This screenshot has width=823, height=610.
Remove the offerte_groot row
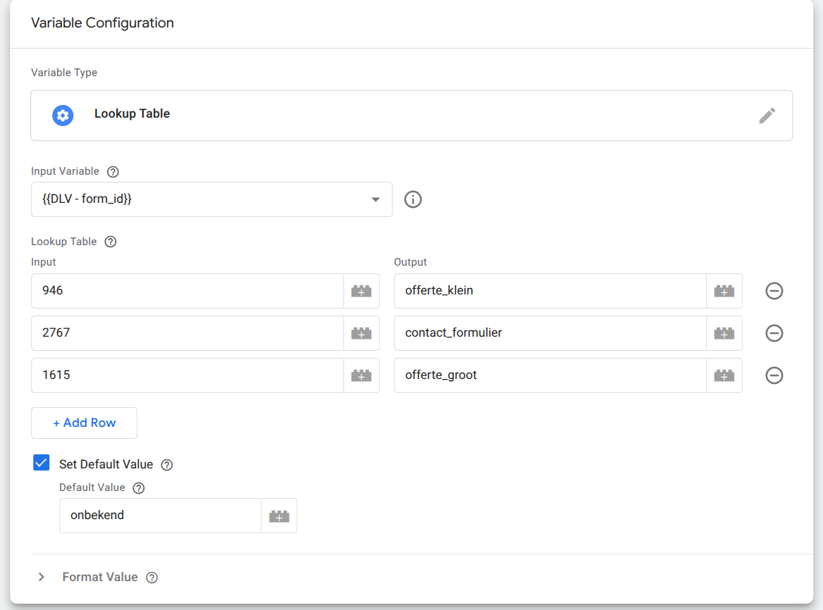coord(774,375)
